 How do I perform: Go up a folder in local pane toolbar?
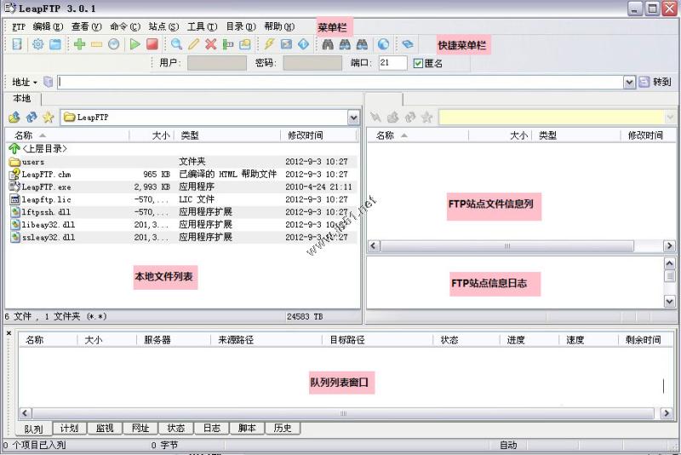[x=14, y=117]
